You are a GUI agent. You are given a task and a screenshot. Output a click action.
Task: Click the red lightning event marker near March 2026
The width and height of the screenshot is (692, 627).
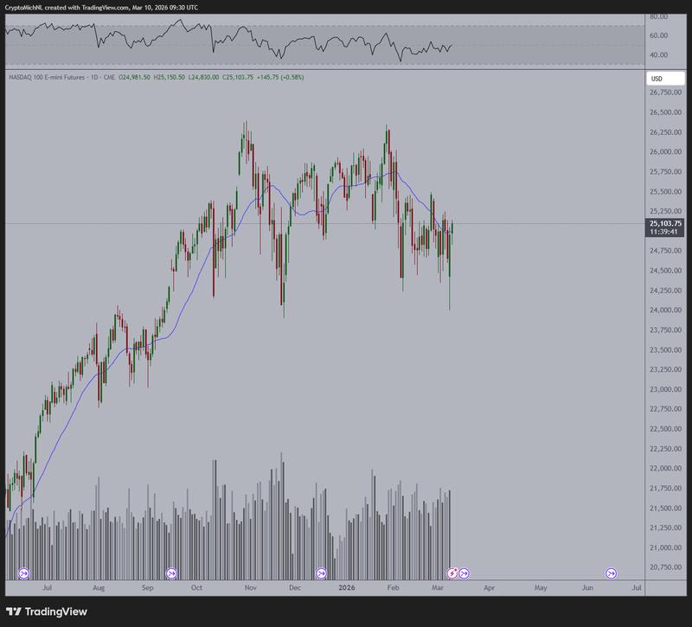coord(452,572)
